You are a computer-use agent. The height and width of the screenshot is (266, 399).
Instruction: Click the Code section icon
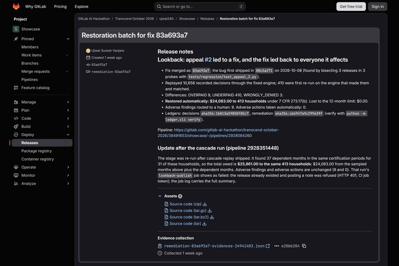point(16,118)
